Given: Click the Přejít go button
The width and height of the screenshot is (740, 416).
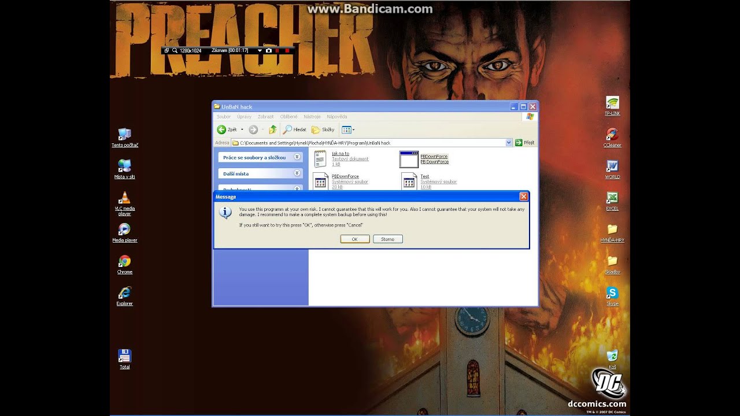Looking at the screenshot, I should 525,143.
